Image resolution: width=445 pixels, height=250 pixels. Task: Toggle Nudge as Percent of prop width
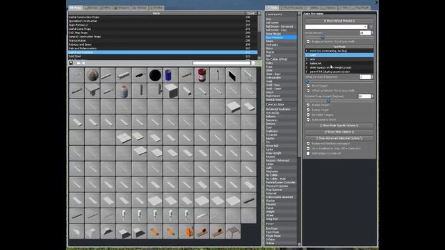point(308,42)
